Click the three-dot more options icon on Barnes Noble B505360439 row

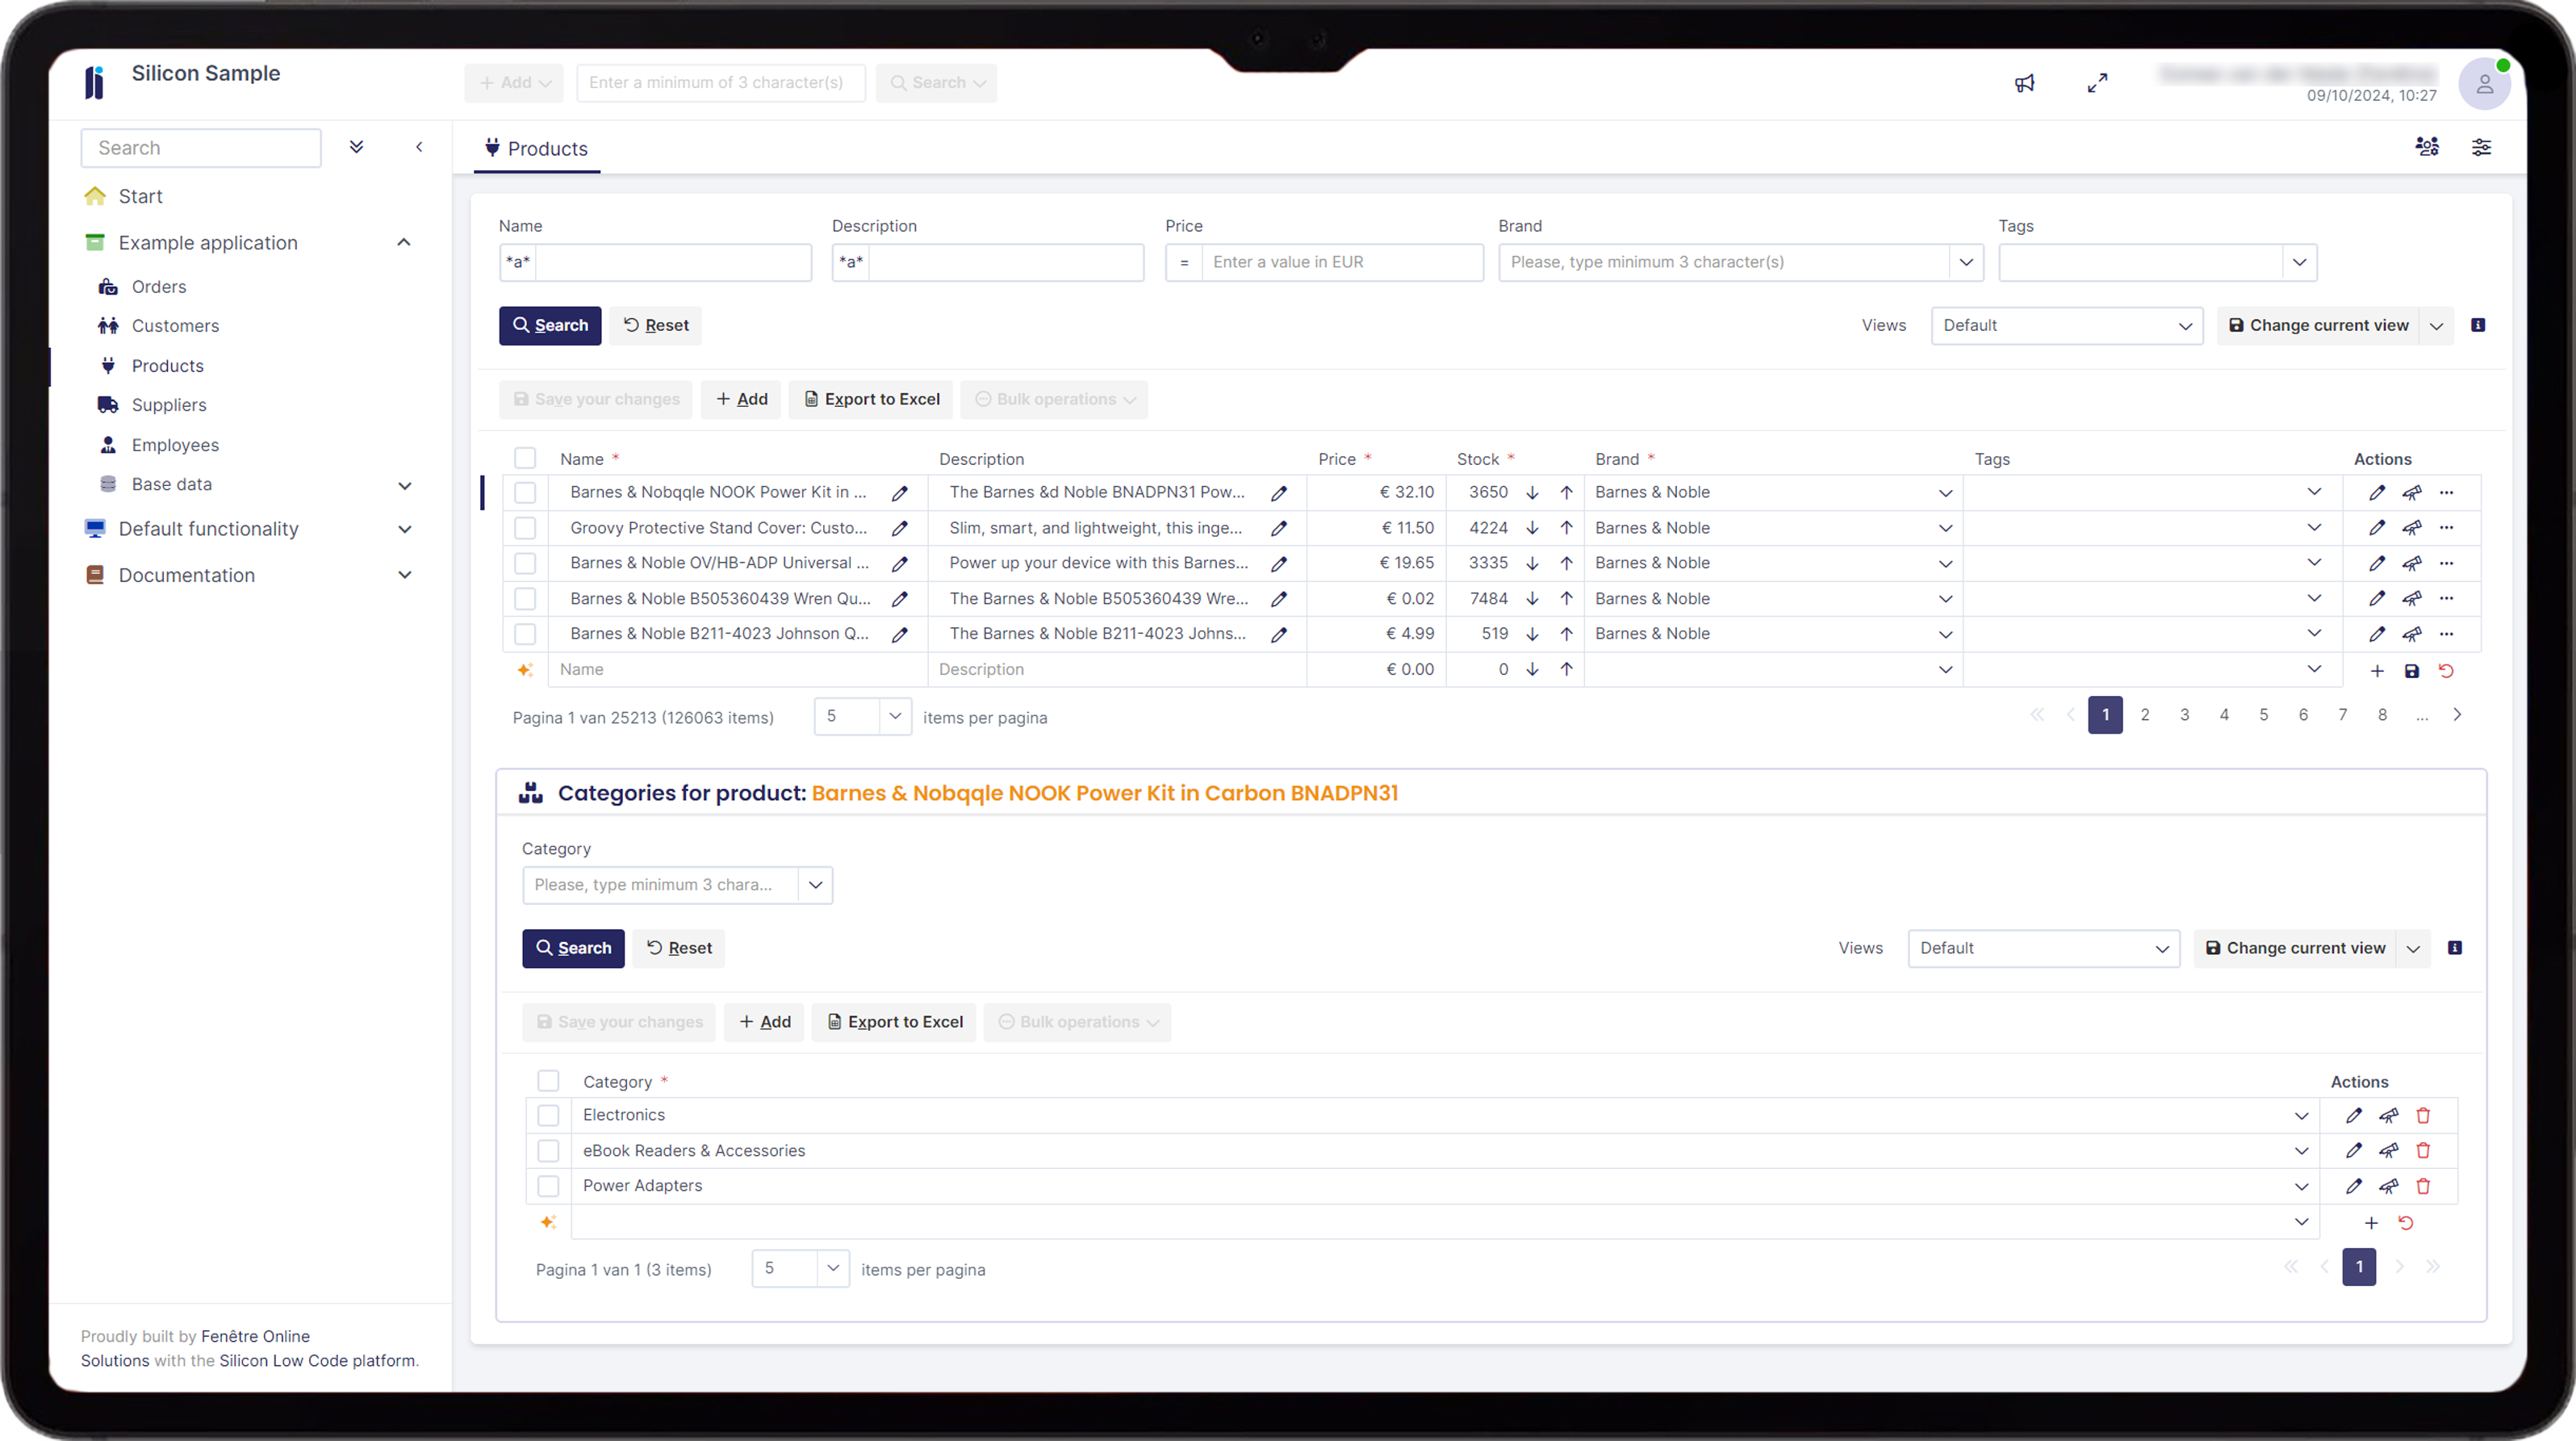tap(2447, 598)
